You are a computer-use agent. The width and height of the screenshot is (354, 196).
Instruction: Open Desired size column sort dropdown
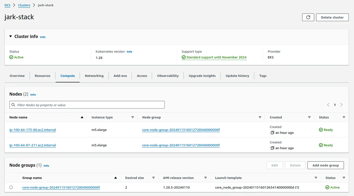153,178
